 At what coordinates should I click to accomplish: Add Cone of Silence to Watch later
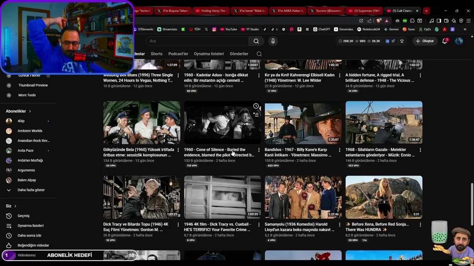click(x=256, y=106)
